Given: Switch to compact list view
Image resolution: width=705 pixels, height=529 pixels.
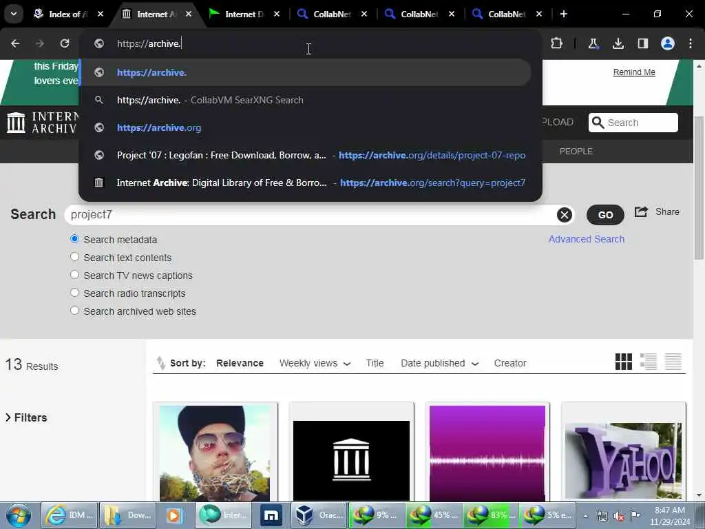Looking at the screenshot, I should point(673,362).
